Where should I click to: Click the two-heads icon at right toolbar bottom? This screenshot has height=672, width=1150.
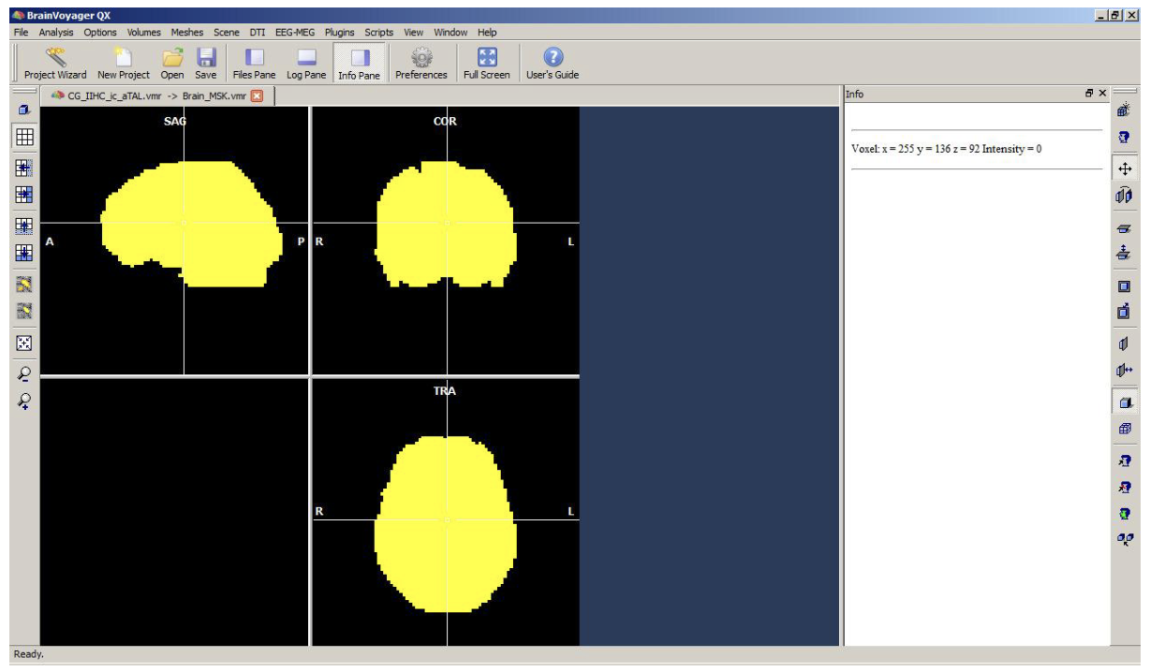1125,539
